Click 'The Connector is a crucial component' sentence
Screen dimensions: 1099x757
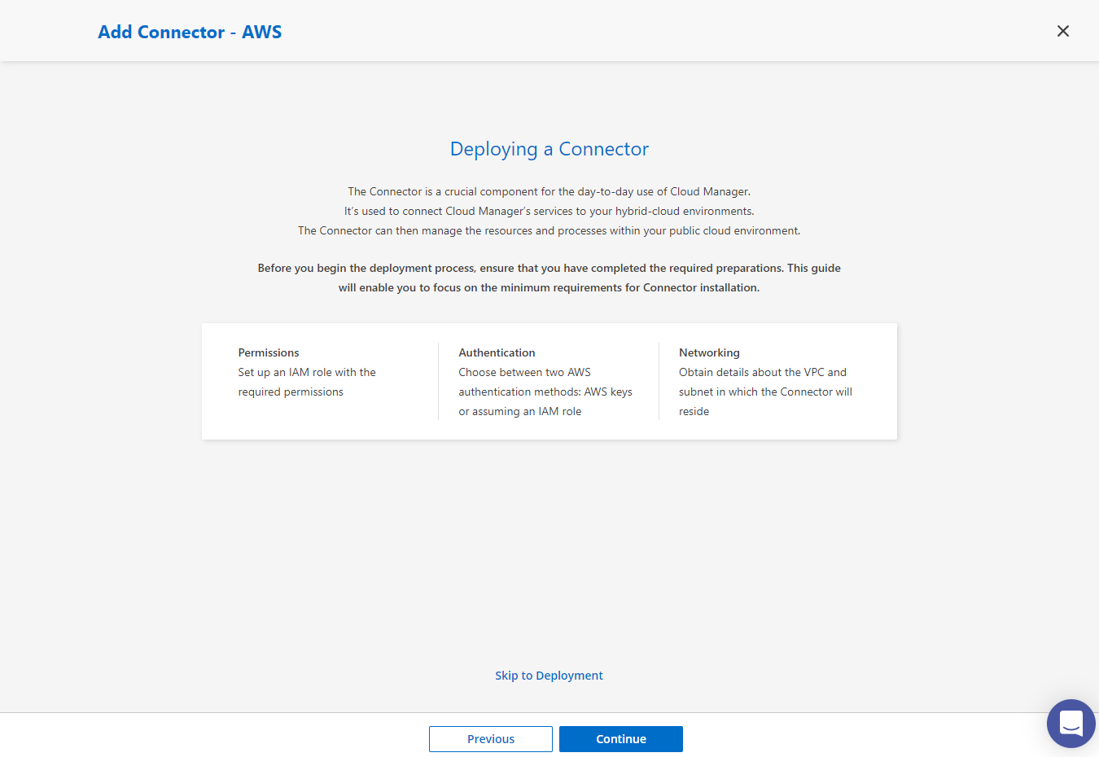pos(549,191)
